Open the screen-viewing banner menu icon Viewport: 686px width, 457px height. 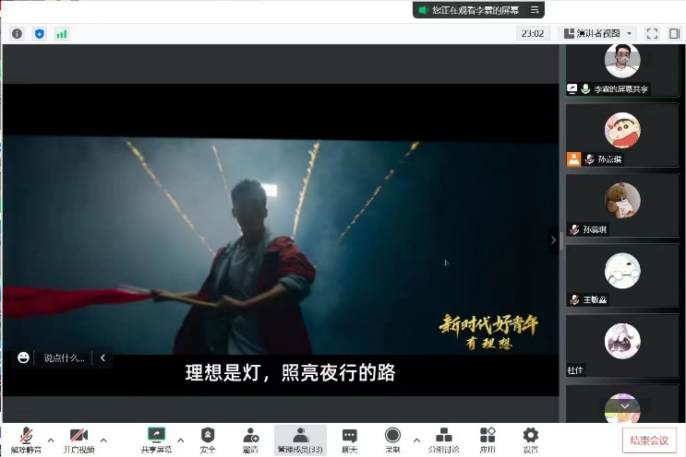535,9
